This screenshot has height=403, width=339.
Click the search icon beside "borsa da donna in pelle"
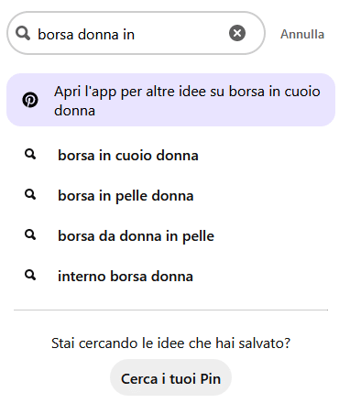coord(30,235)
